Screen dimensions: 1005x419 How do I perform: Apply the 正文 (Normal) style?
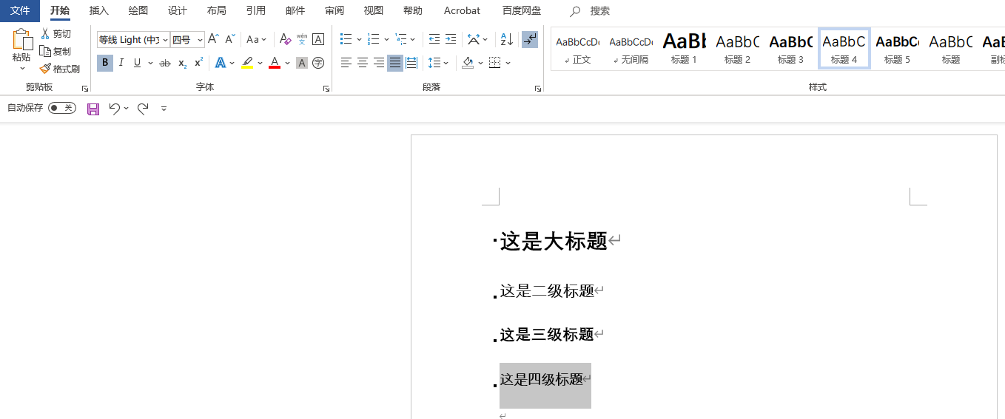coord(578,50)
